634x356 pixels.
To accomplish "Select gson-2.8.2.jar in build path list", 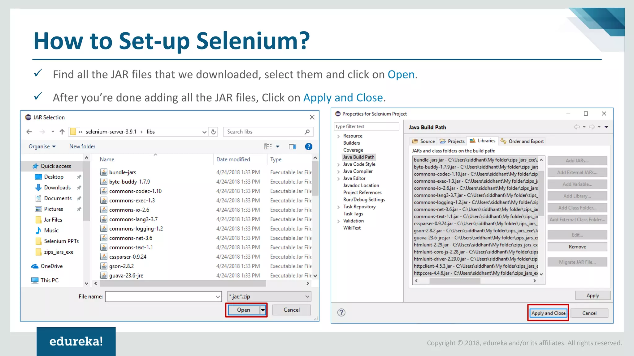I will pyautogui.click(x=476, y=231).
